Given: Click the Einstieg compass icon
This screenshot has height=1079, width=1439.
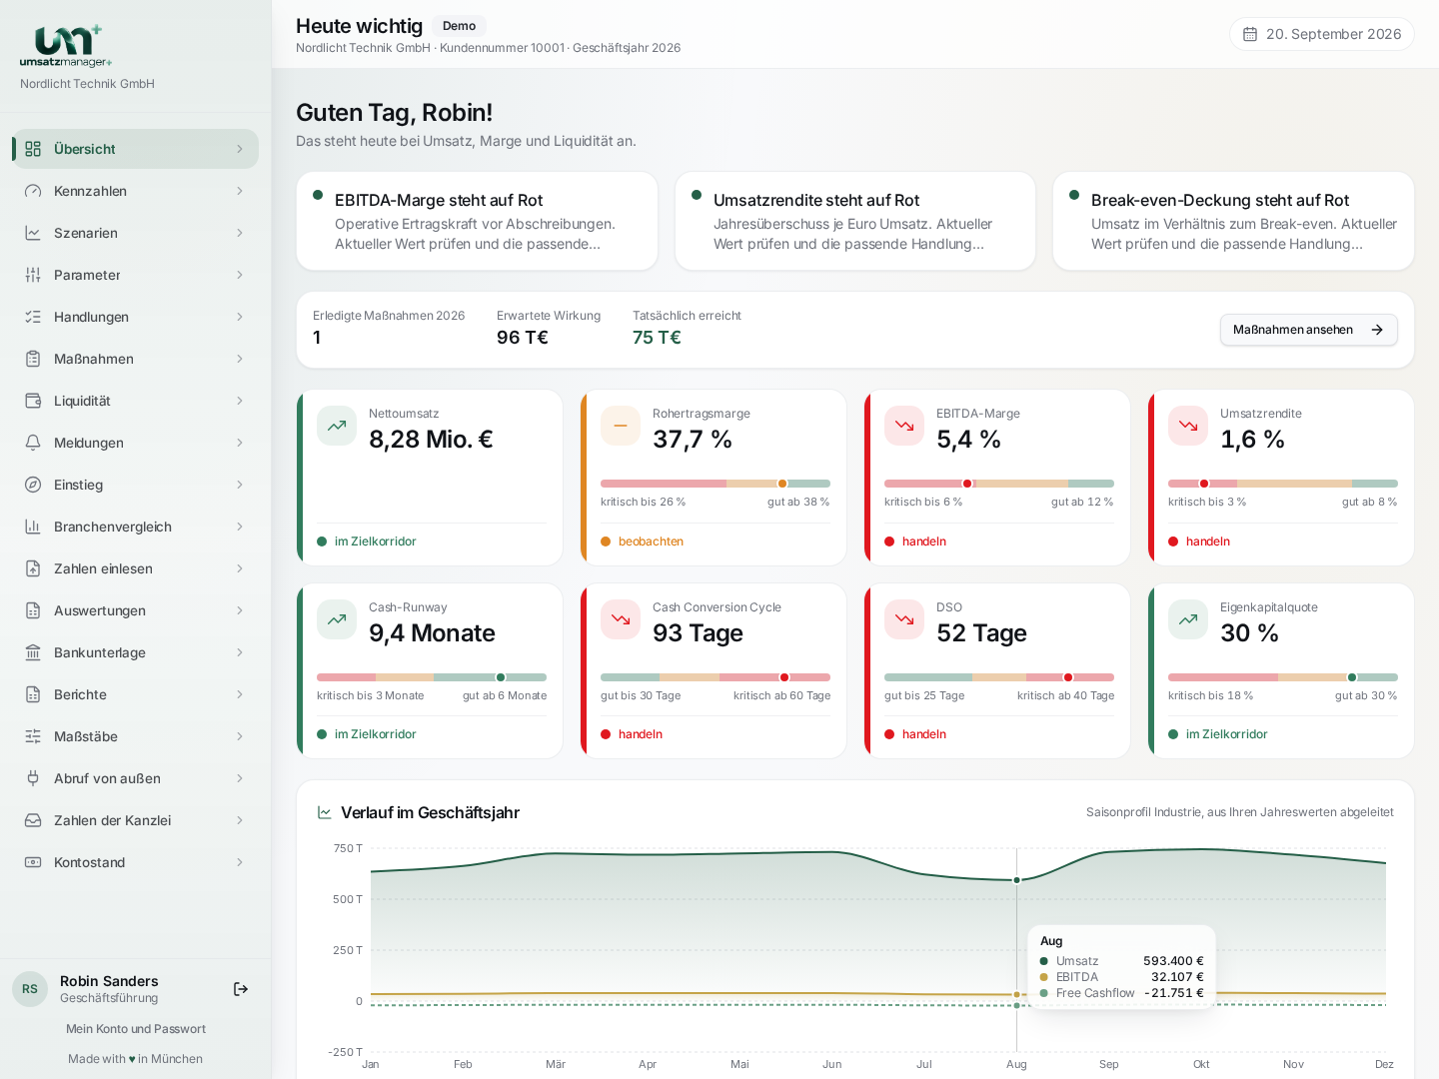Looking at the screenshot, I should click(x=33, y=485).
